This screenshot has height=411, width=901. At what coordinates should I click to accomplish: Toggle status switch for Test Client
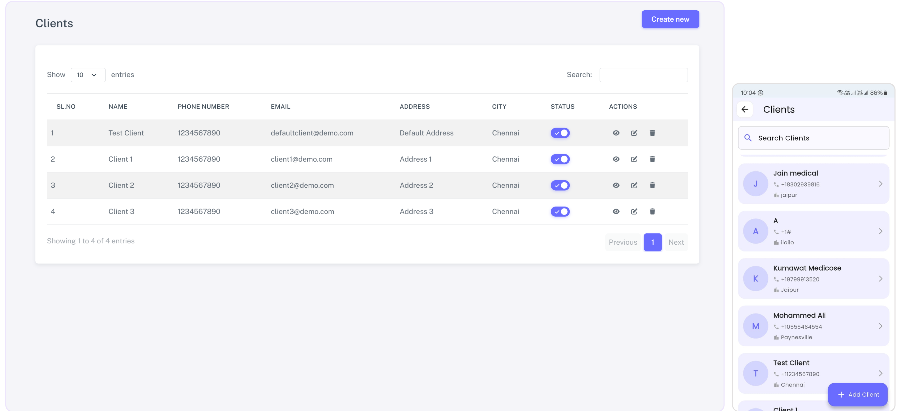(560, 133)
